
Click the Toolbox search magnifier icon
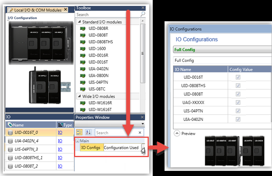coord(142,15)
